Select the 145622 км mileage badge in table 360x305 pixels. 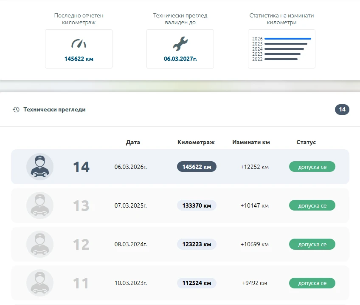pyautogui.click(x=197, y=167)
